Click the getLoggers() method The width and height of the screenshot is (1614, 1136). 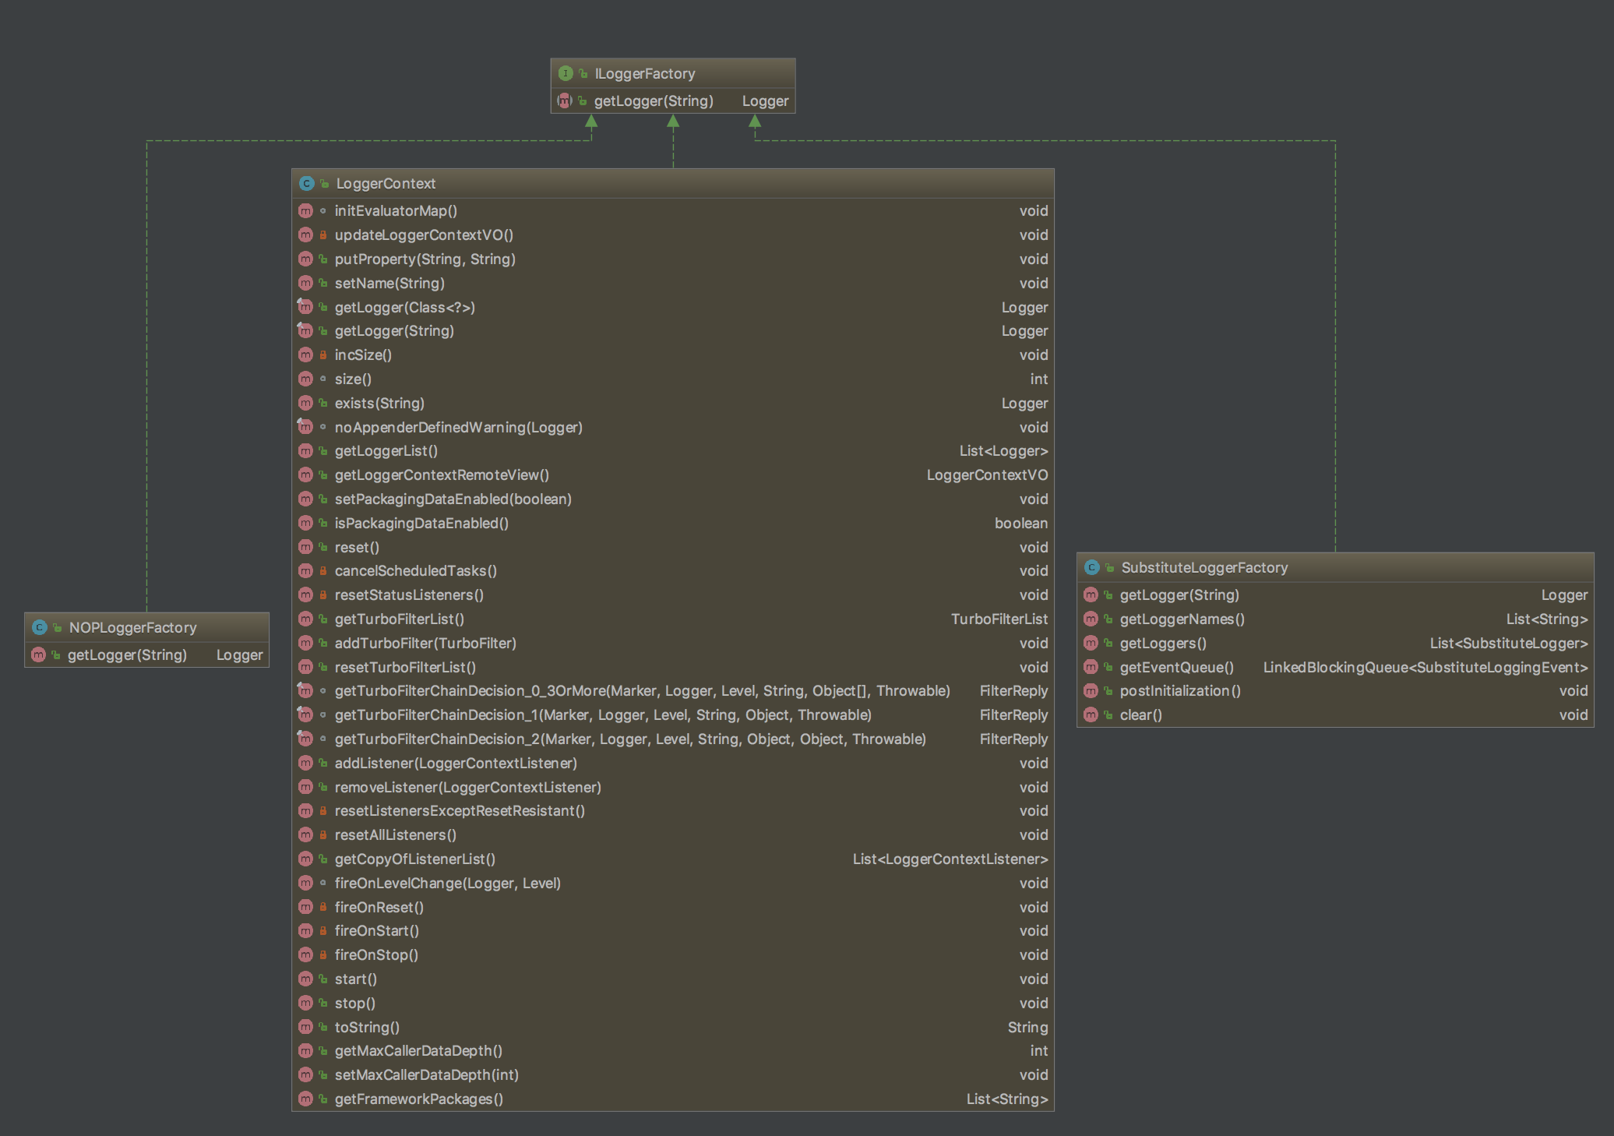click(1163, 643)
